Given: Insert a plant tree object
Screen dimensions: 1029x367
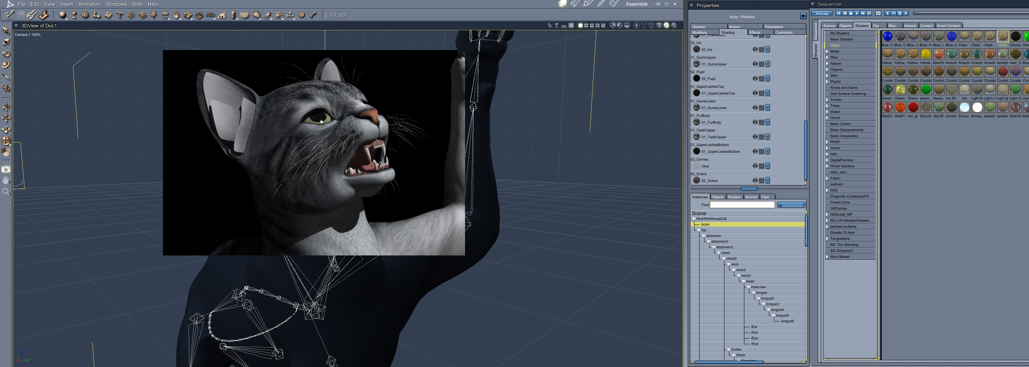Looking at the screenshot, I should [x=154, y=15].
